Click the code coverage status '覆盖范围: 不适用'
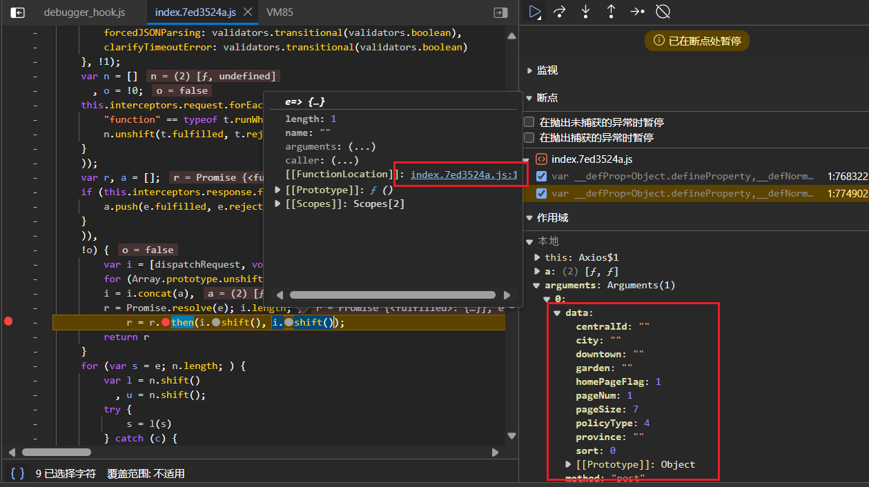This screenshot has height=487, width=869. point(146,474)
